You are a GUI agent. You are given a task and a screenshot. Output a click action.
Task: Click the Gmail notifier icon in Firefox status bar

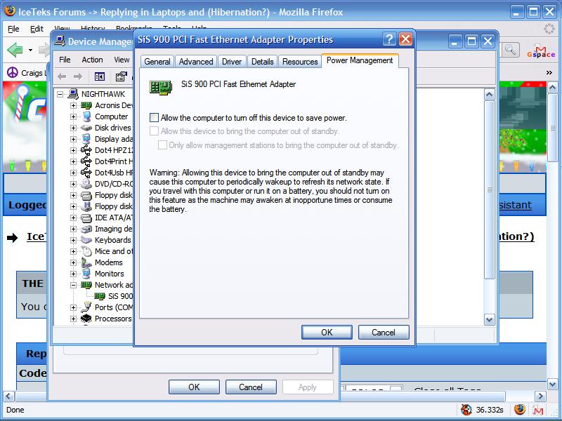point(538,410)
